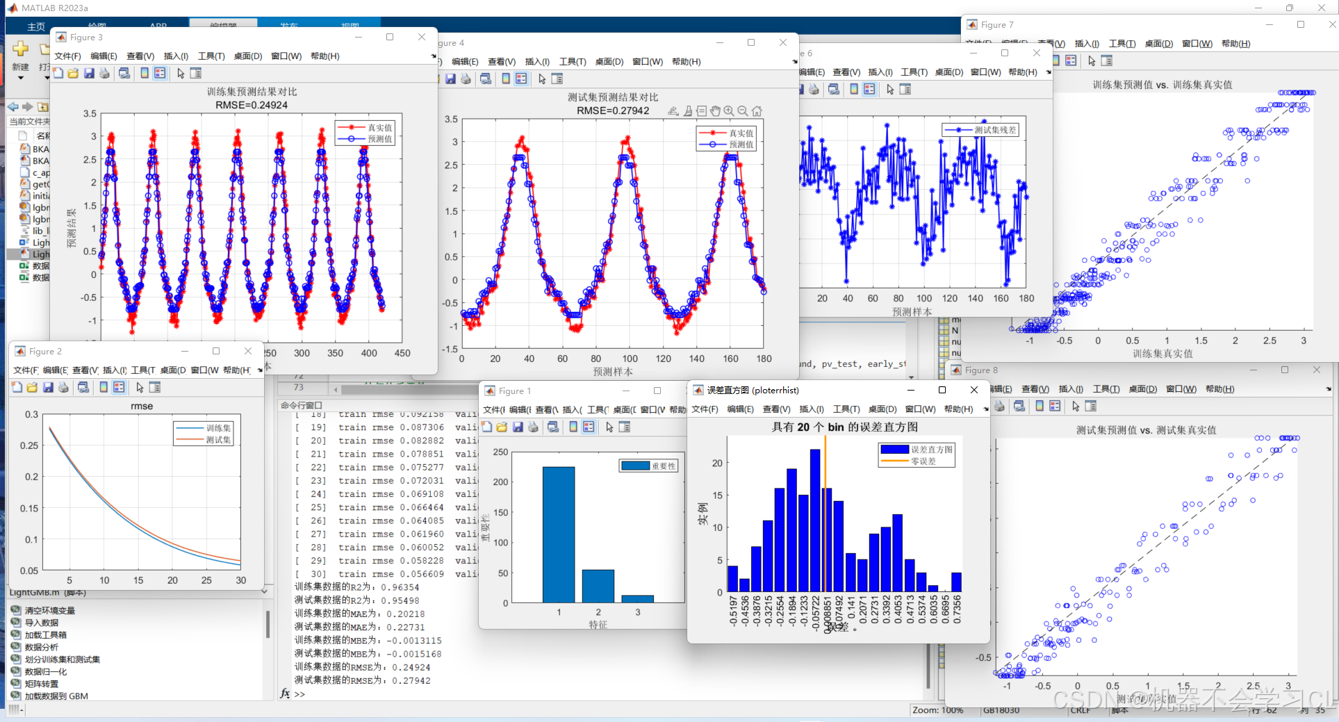Jump to section 加载数据到 GBM
1339x722 pixels.
click(56, 696)
